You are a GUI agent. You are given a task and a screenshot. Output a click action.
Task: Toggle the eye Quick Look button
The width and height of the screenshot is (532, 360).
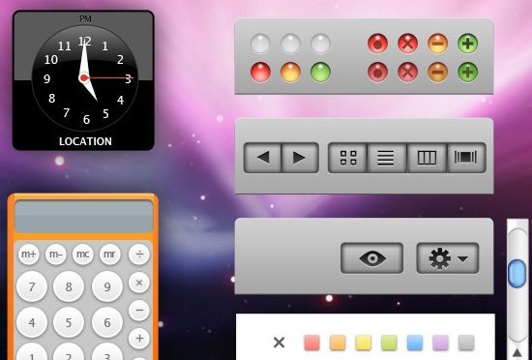(371, 257)
